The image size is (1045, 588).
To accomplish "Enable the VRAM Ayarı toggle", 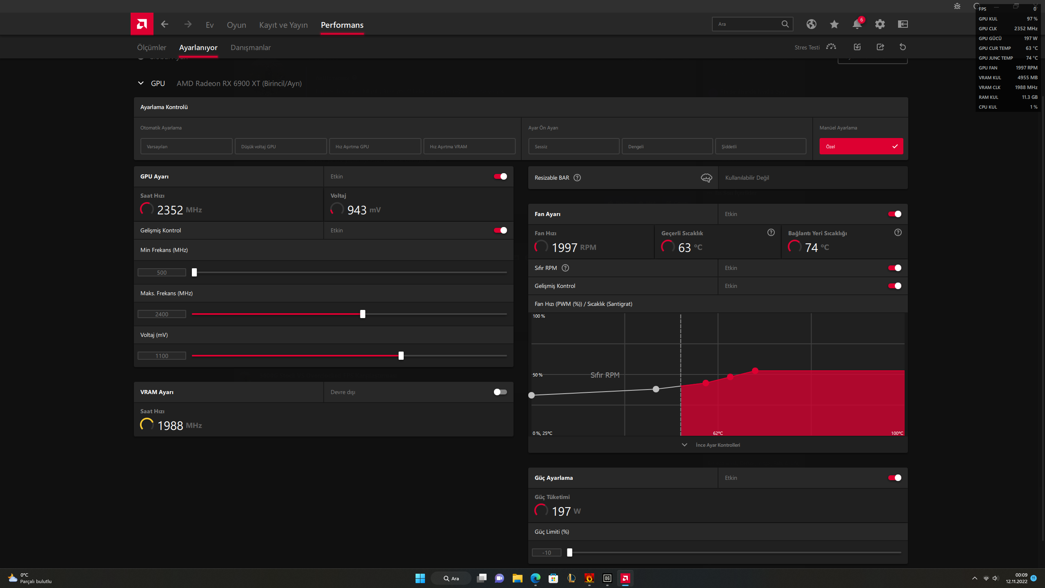I will point(500,392).
